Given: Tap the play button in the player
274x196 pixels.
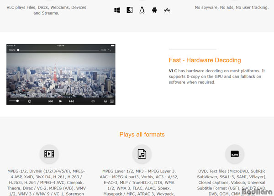Looking at the screenshot, I should (x=60, y=101).
